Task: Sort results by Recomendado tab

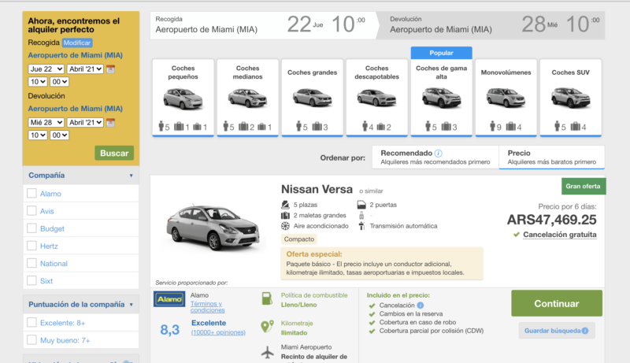Action: [x=436, y=157]
